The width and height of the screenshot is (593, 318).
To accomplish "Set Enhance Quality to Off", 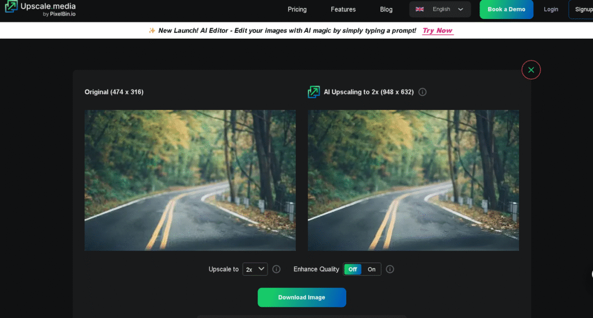I will tap(353, 269).
